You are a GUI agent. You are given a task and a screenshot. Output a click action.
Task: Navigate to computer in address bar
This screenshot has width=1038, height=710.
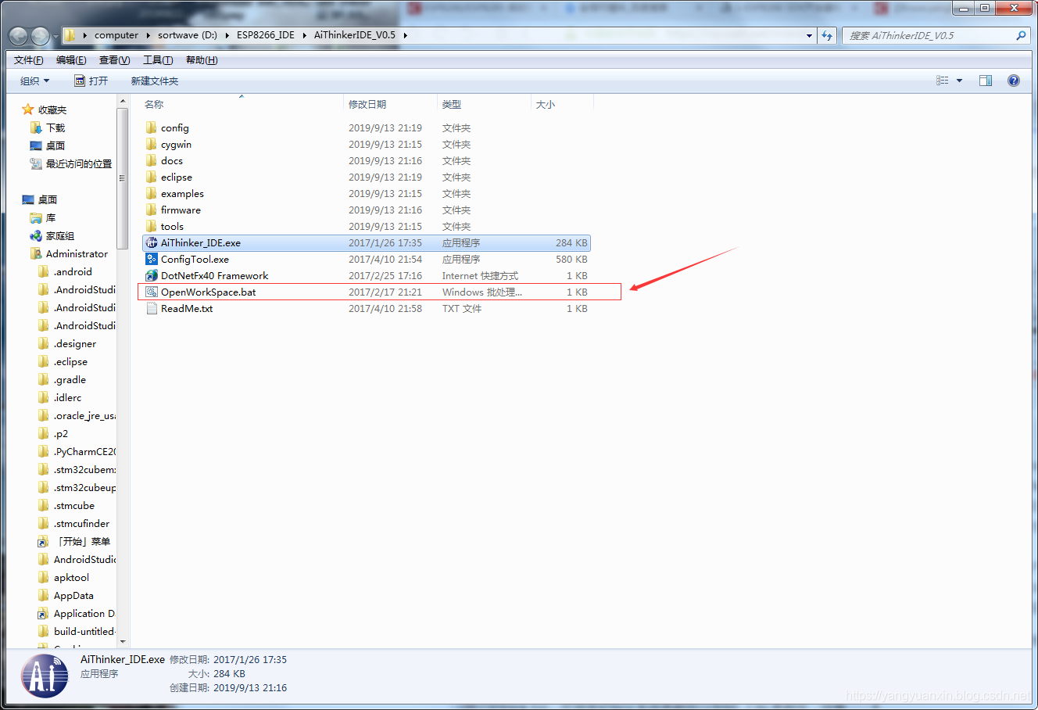[116, 35]
